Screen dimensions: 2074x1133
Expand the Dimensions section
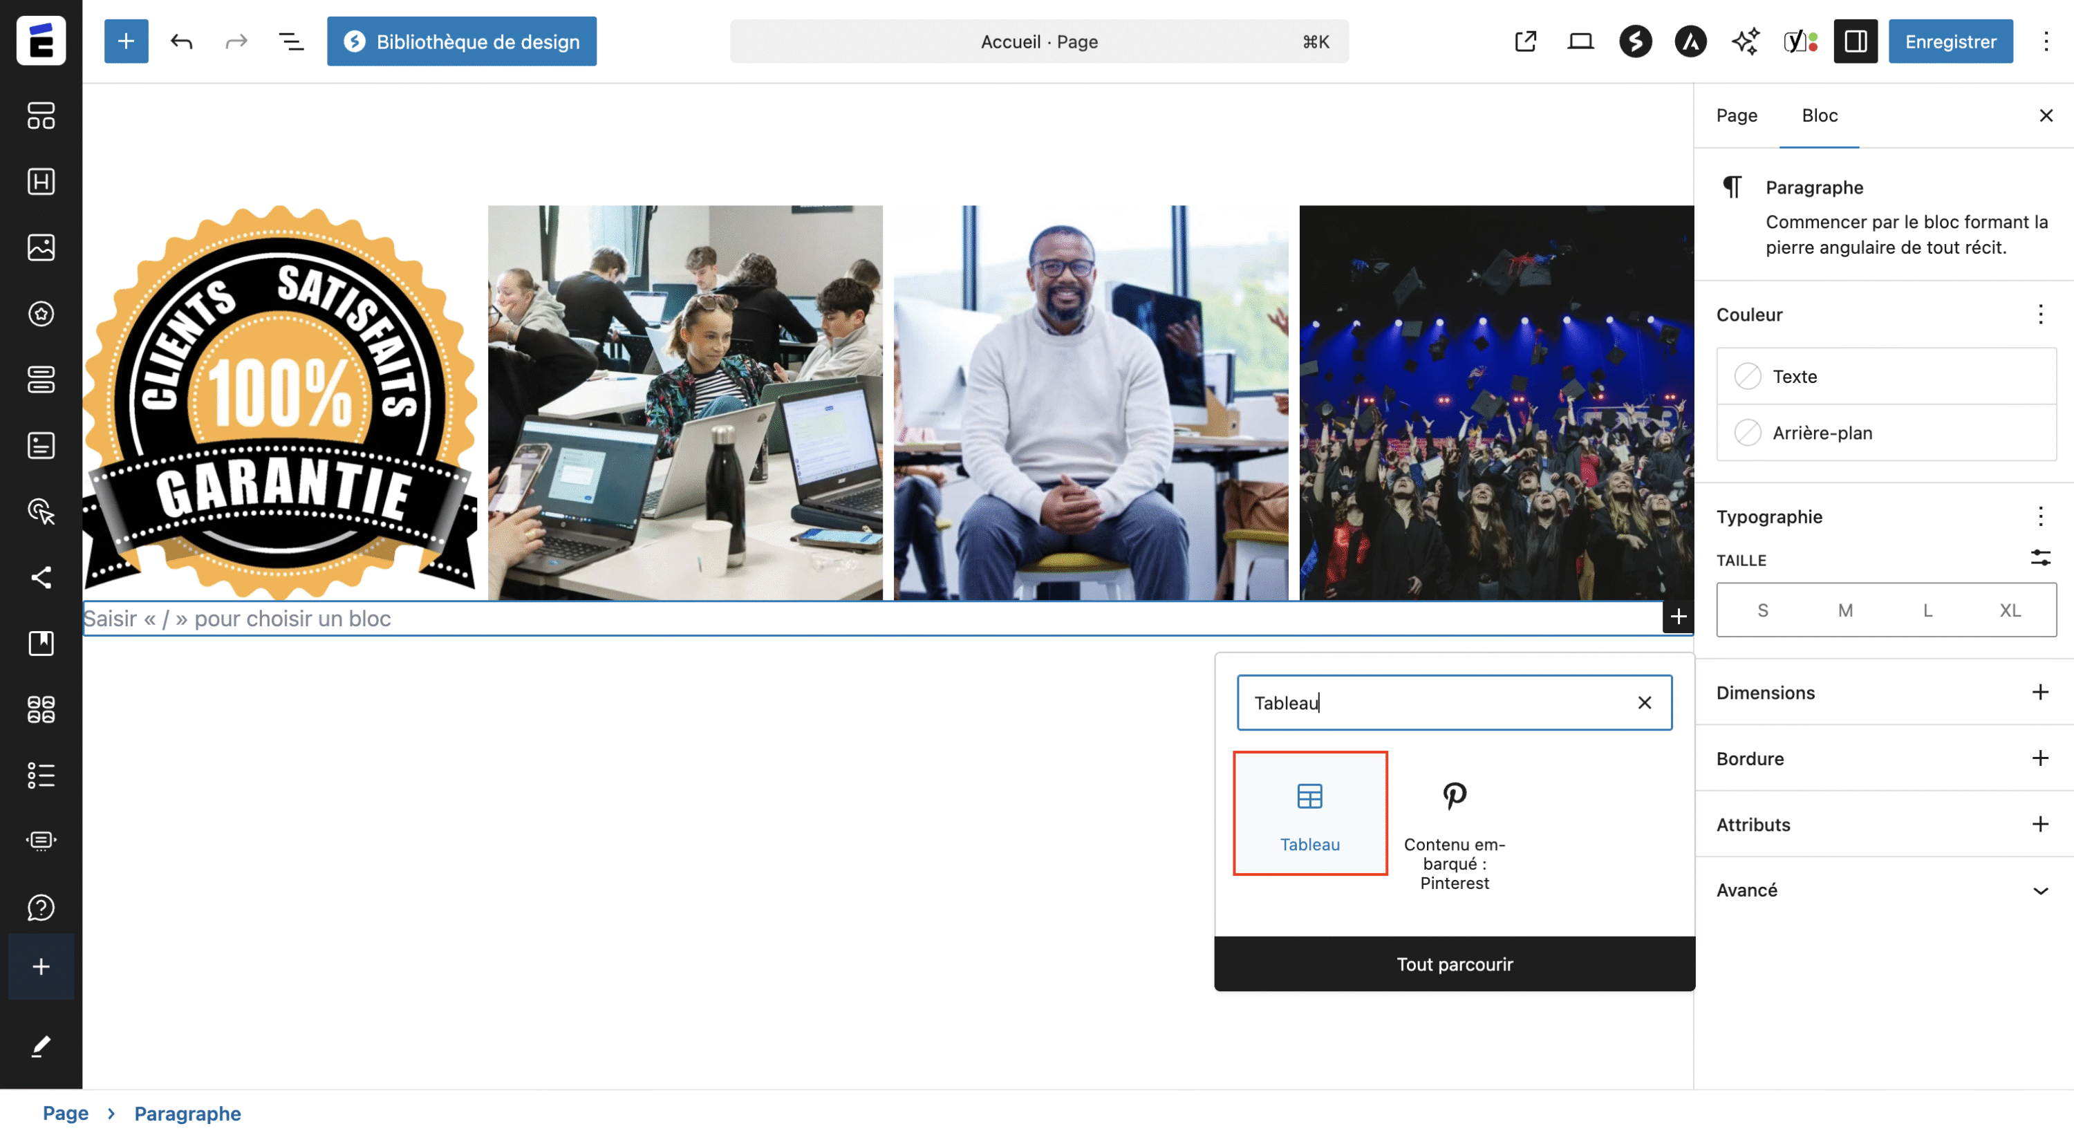pyautogui.click(x=2040, y=692)
